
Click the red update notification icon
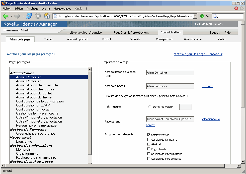(236, 8)
